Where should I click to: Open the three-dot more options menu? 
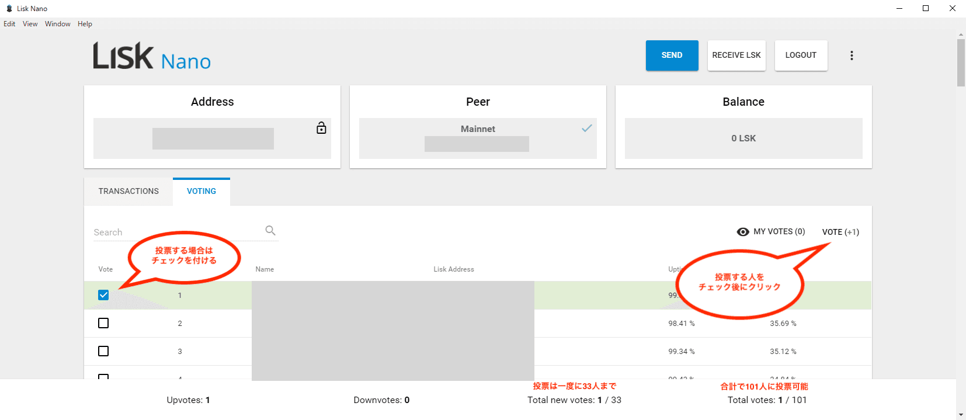pos(852,55)
